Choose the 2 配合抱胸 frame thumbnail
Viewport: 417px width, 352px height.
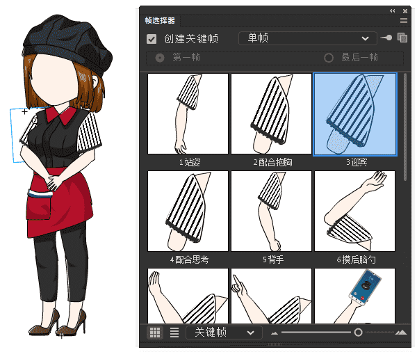272,114
